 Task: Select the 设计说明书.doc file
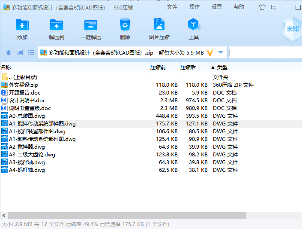click(x=151, y=100)
